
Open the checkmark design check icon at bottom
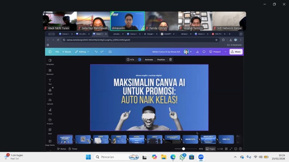235,149
